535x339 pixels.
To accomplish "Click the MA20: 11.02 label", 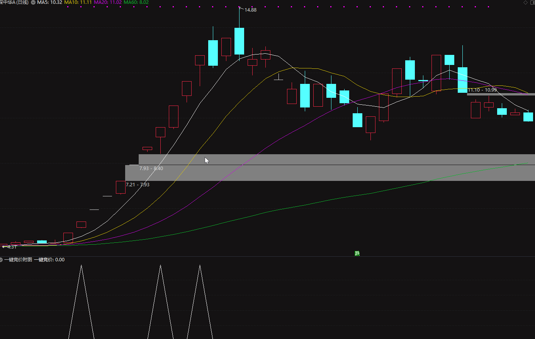I will (108, 2).
